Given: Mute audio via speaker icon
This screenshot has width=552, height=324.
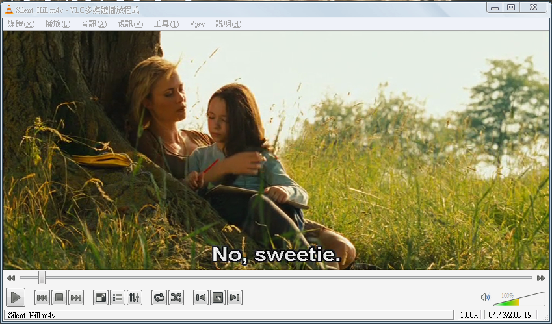Looking at the screenshot, I should (x=485, y=297).
